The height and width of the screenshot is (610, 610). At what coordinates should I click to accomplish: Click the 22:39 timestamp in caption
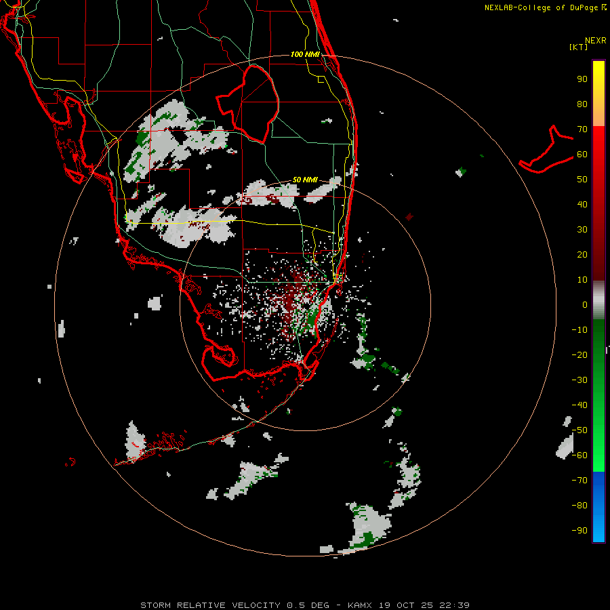point(454,605)
